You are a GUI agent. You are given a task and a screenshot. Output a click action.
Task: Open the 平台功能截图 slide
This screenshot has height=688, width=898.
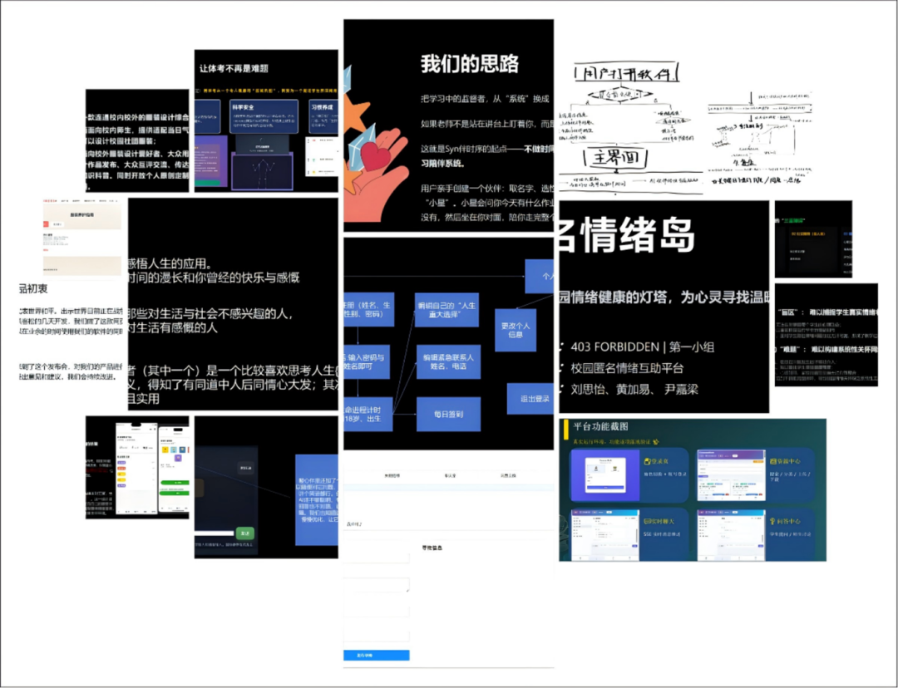click(693, 490)
